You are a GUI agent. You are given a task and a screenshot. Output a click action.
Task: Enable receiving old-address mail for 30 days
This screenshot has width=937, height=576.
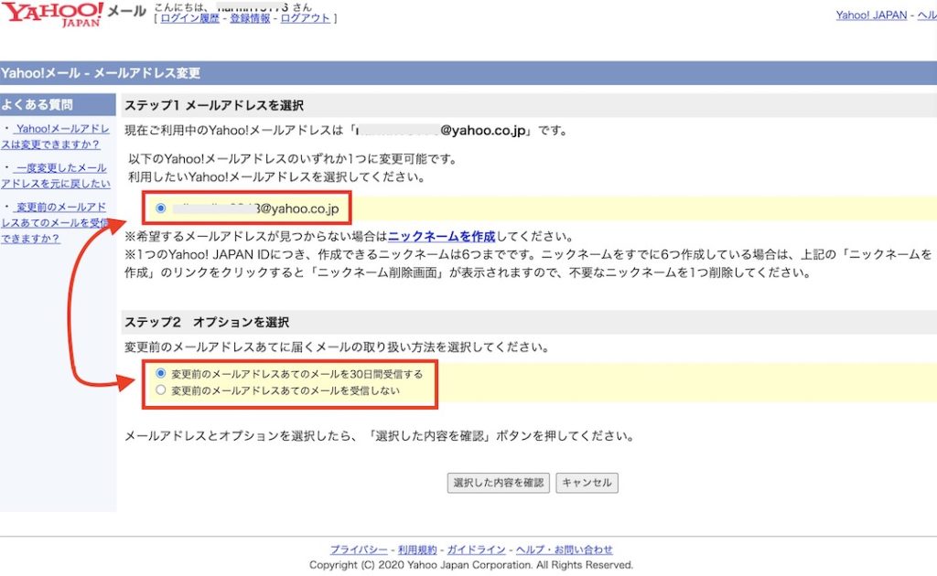pyautogui.click(x=161, y=374)
